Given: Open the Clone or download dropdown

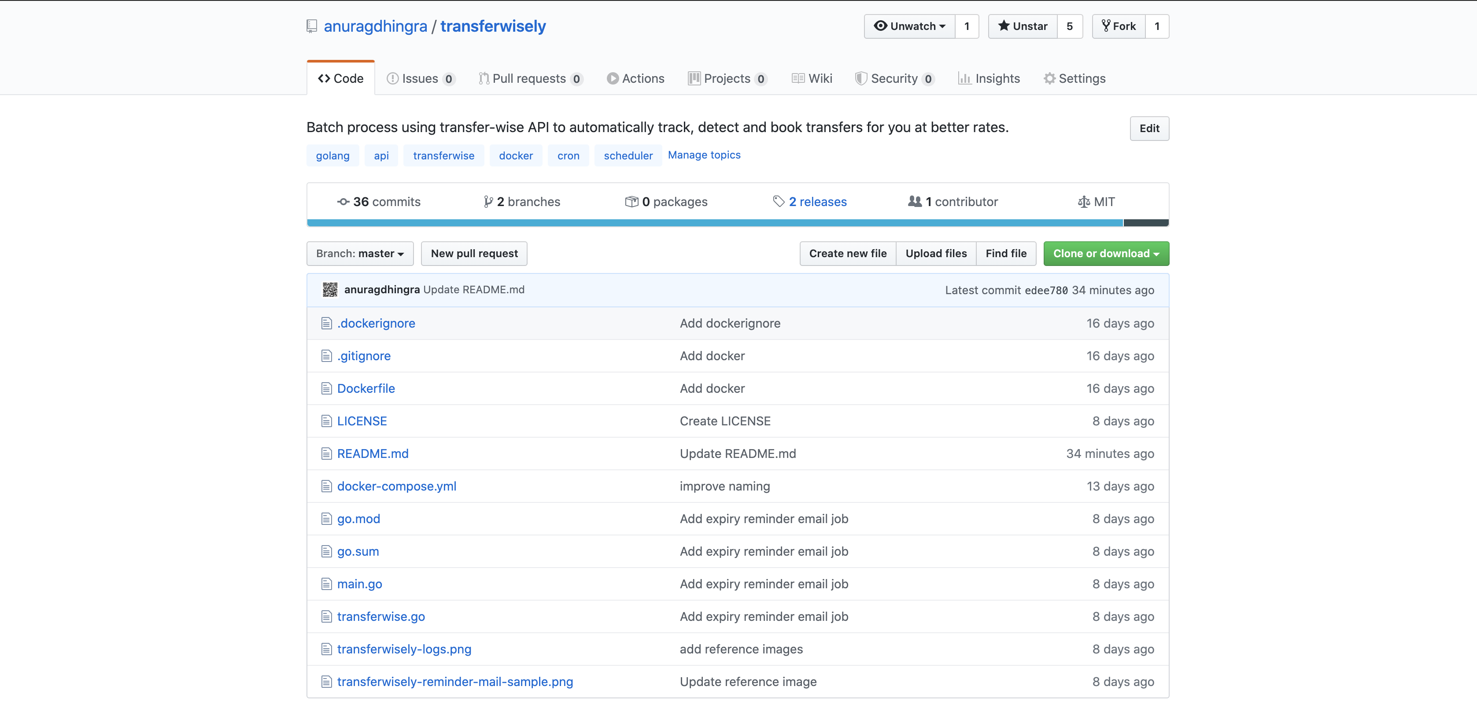Looking at the screenshot, I should pyautogui.click(x=1105, y=253).
